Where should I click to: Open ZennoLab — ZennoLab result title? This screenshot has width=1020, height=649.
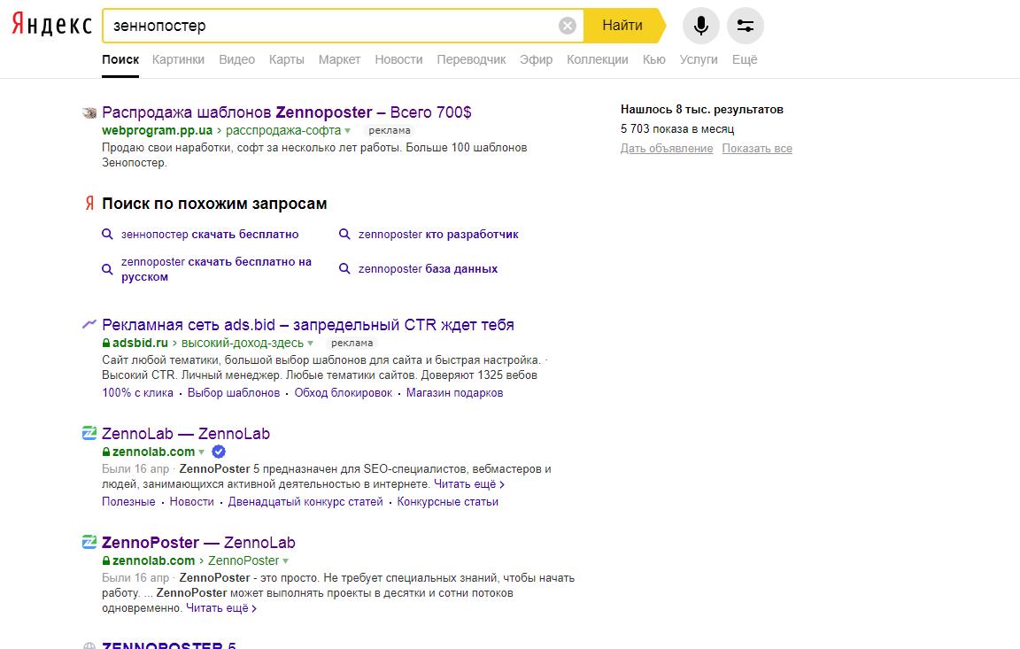185,433
